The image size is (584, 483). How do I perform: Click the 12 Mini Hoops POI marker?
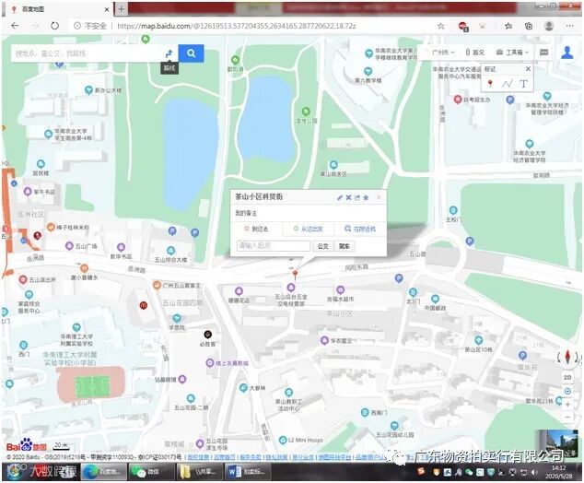pos(283,441)
